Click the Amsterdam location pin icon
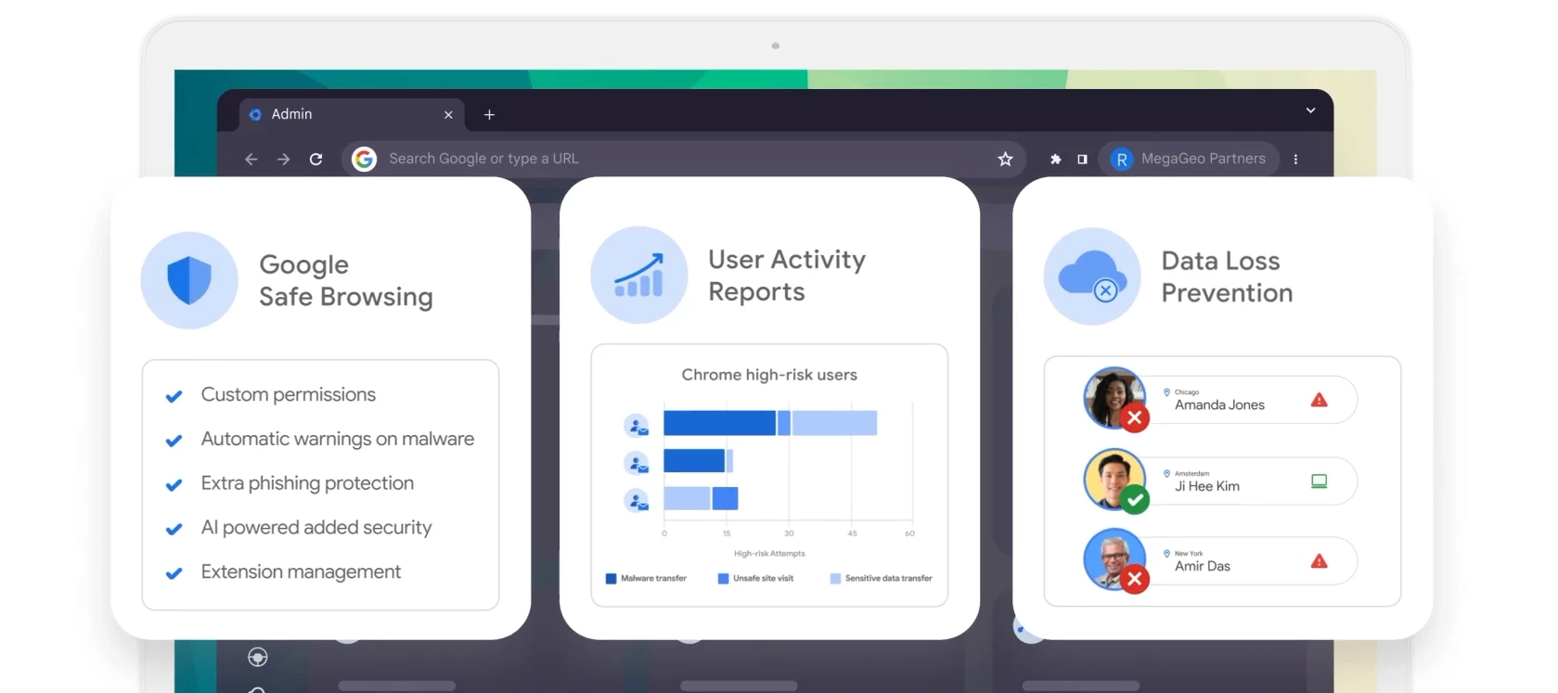Image resolution: width=1558 pixels, height=693 pixels. pos(1166,473)
